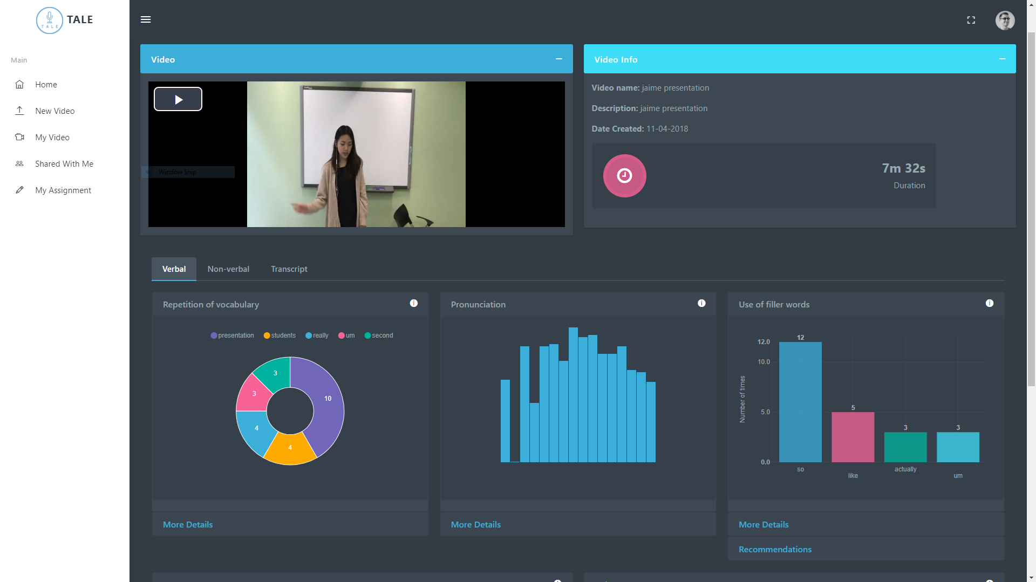This screenshot has width=1036, height=582.
Task: Switch to the Non-verbal tab
Action: 228,269
